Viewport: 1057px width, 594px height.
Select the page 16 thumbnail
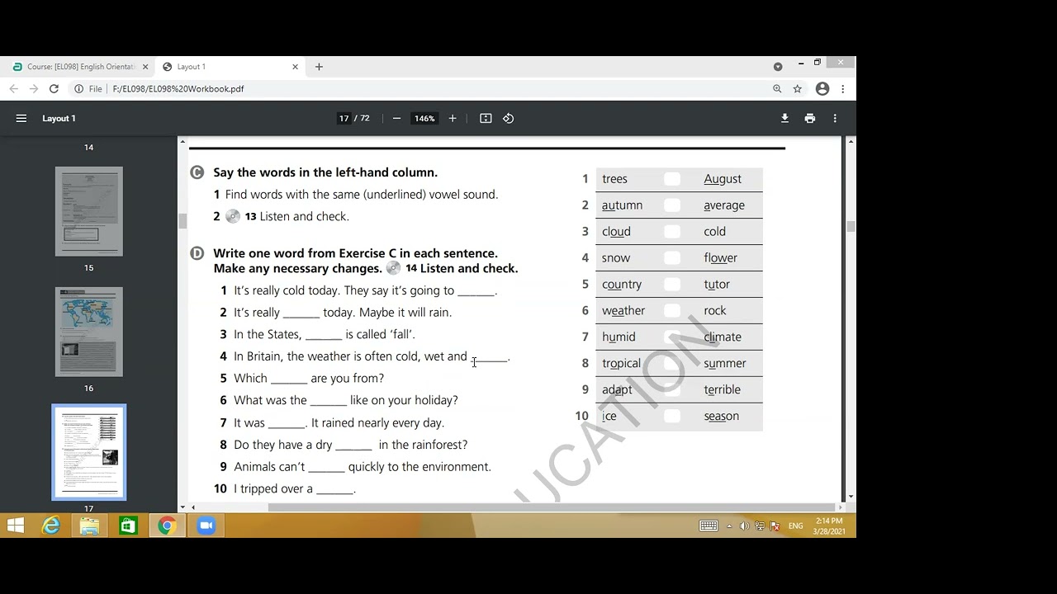pyautogui.click(x=88, y=332)
